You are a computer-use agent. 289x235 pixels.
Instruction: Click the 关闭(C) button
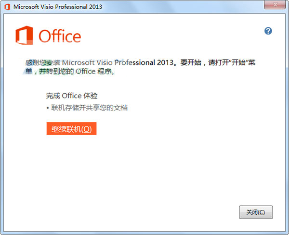click(256, 212)
